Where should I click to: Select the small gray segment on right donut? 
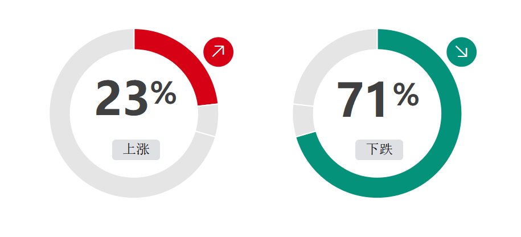tap(303, 120)
